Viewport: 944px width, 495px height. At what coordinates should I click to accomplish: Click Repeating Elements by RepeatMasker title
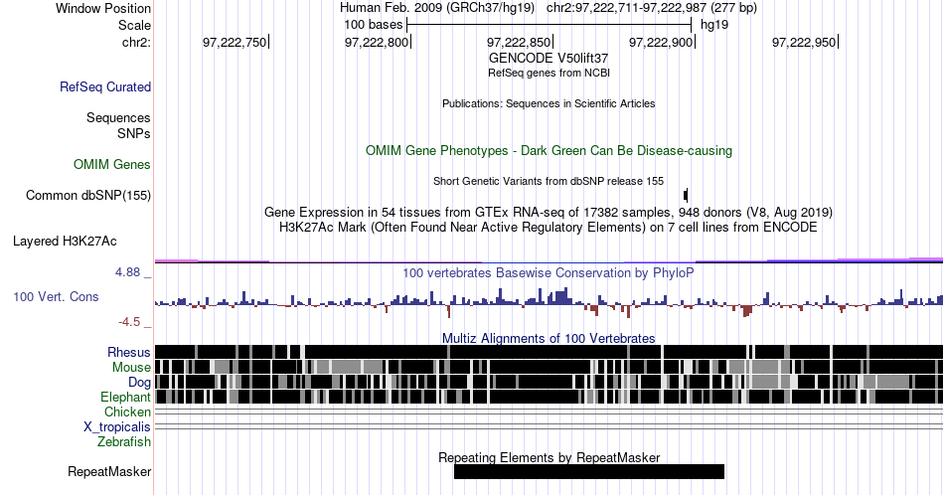click(549, 457)
